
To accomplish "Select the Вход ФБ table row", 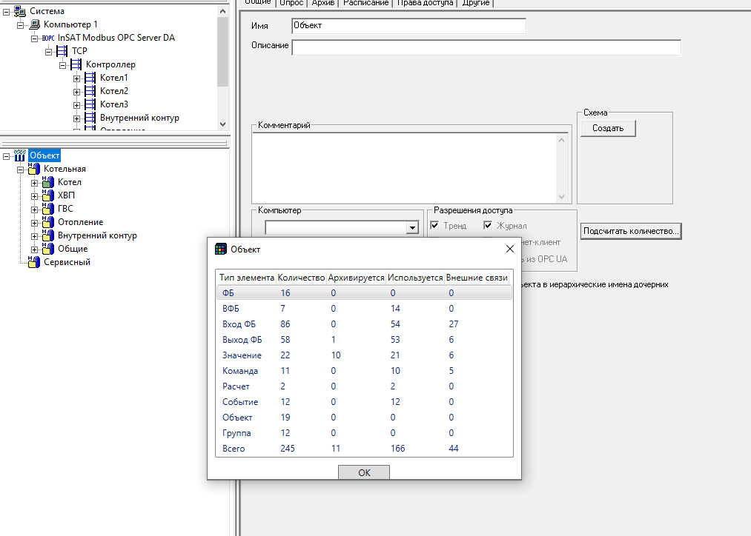I will (365, 324).
